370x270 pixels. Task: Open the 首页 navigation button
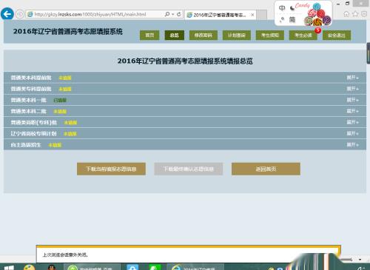coord(149,36)
